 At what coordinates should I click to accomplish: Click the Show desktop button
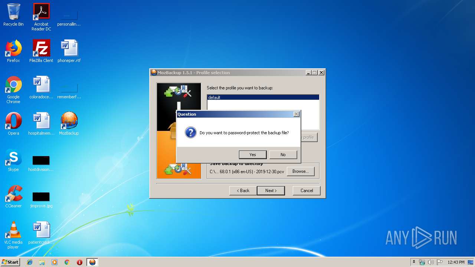point(471,262)
